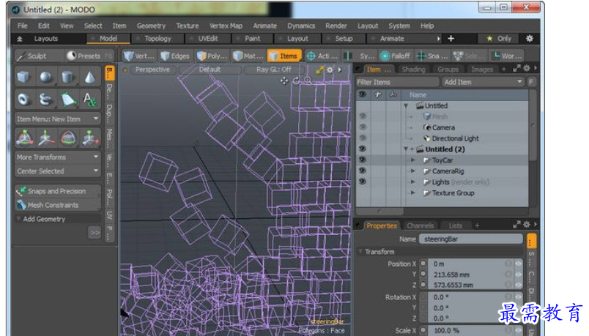This screenshot has width=589, height=336.
Task: Open the Geometry menu
Action: [x=150, y=26]
